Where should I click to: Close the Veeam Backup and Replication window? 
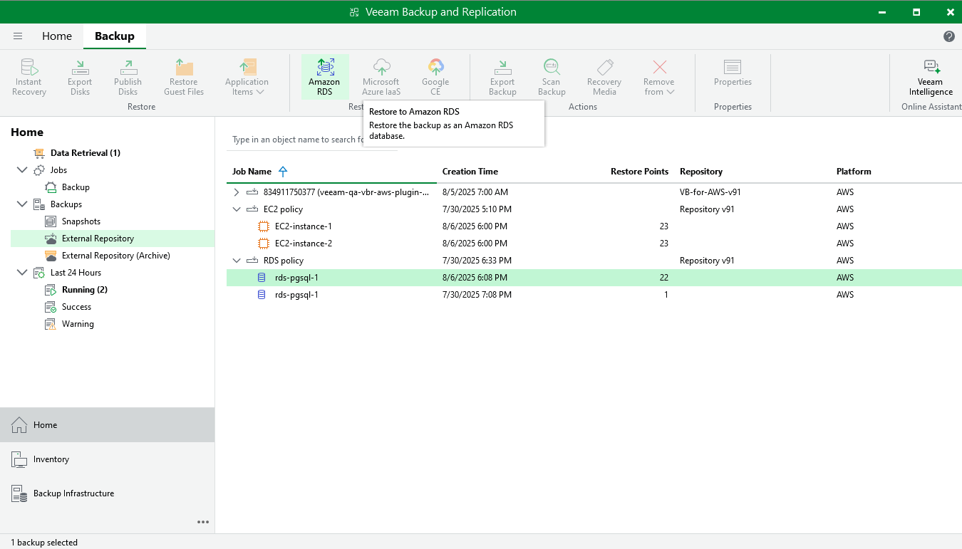pos(949,11)
